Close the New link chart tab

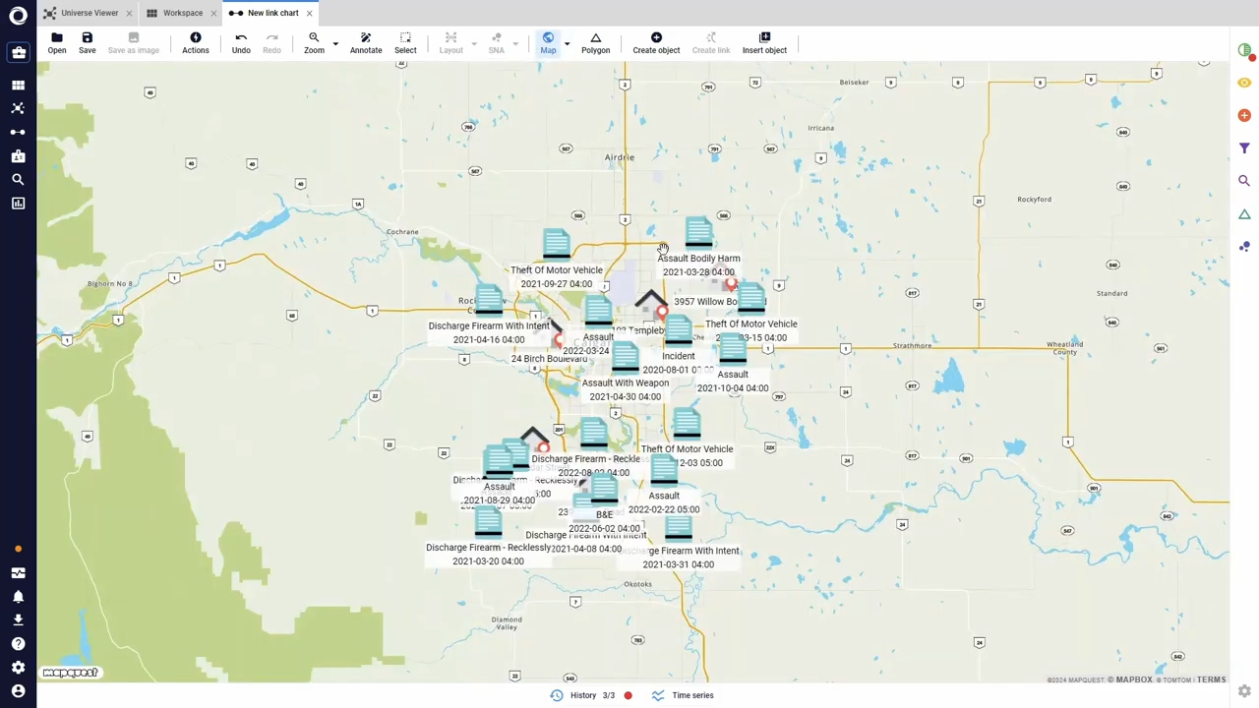click(309, 13)
